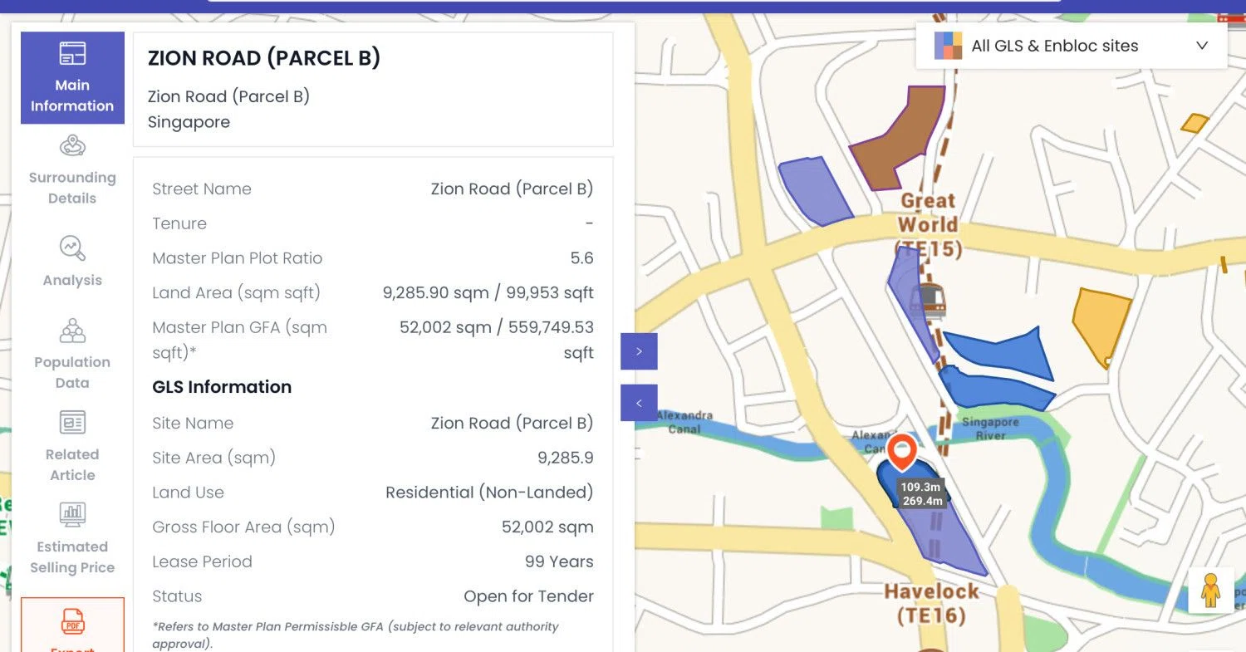Show the Population Data panel
Screen dimensions: 1246x652
pos(72,352)
